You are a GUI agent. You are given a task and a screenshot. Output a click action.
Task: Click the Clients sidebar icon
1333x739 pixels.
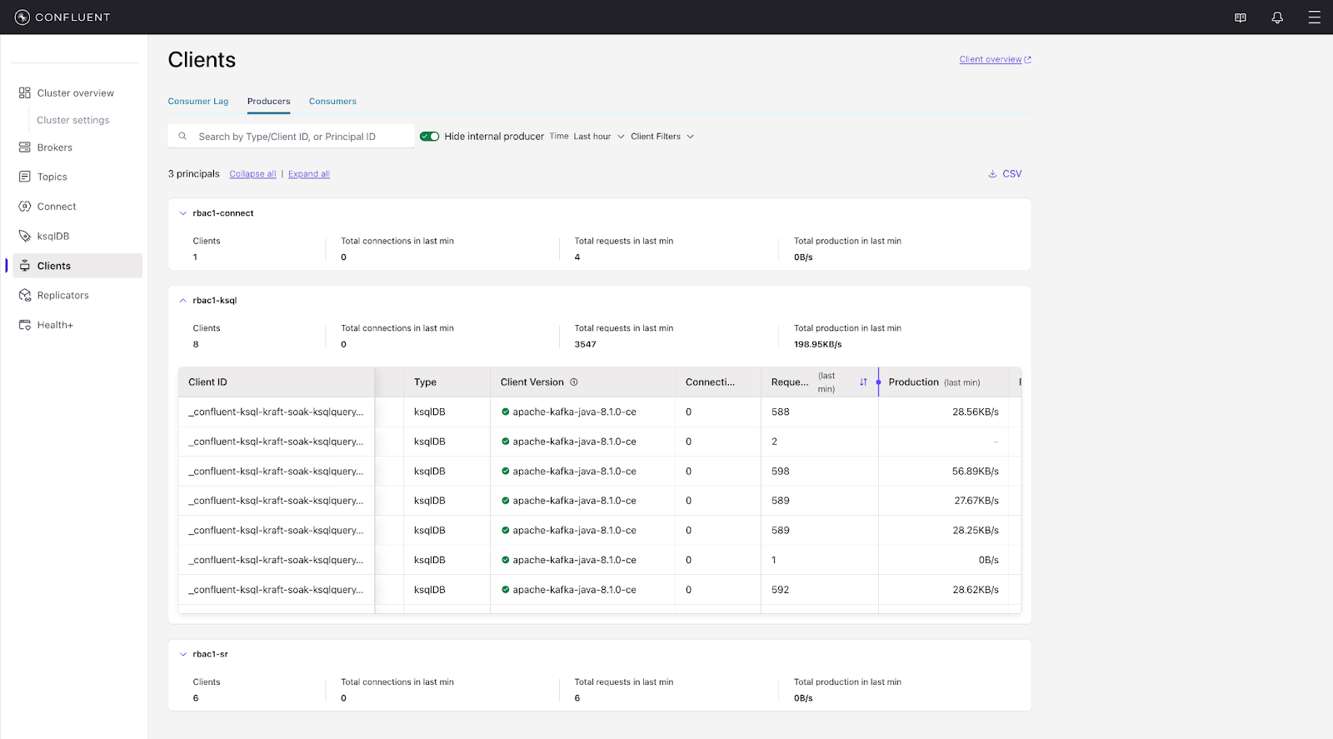click(x=25, y=266)
